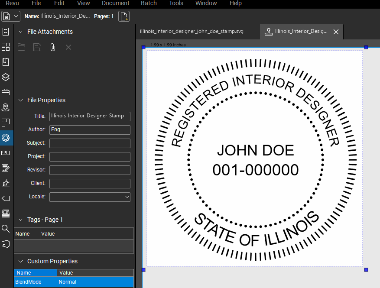Open the Signatures pen panel icon
Screen dimensions: 380x288
click(x=6, y=183)
